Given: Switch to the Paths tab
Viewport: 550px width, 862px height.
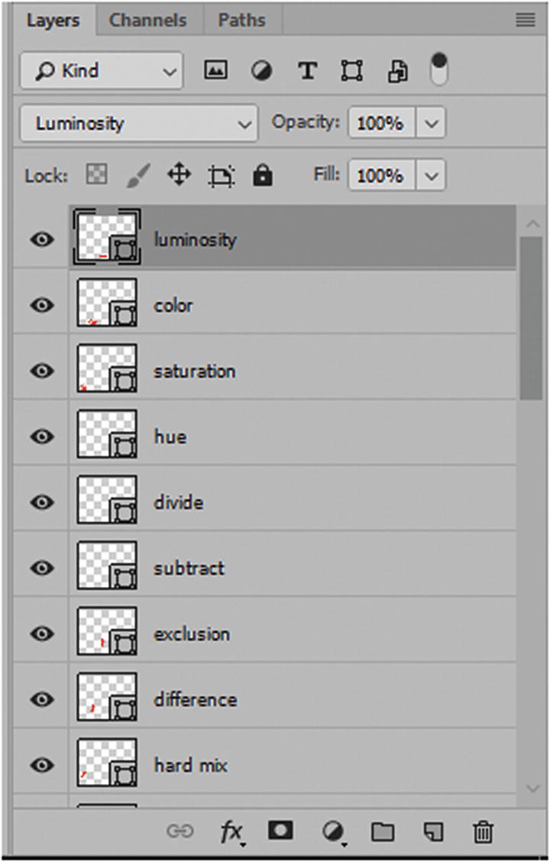Looking at the screenshot, I should click(243, 21).
